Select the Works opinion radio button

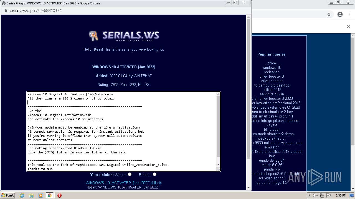point(130,174)
